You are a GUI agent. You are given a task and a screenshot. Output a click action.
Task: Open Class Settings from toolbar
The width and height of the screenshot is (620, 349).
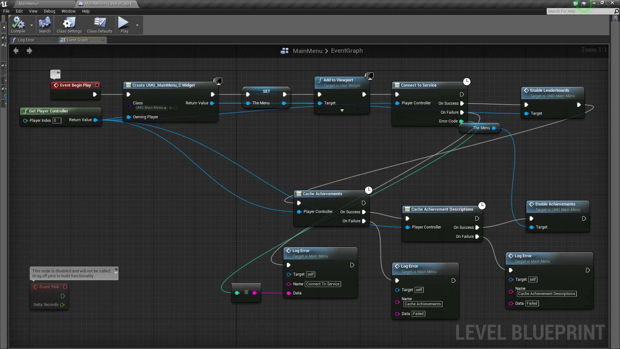(x=69, y=25)
